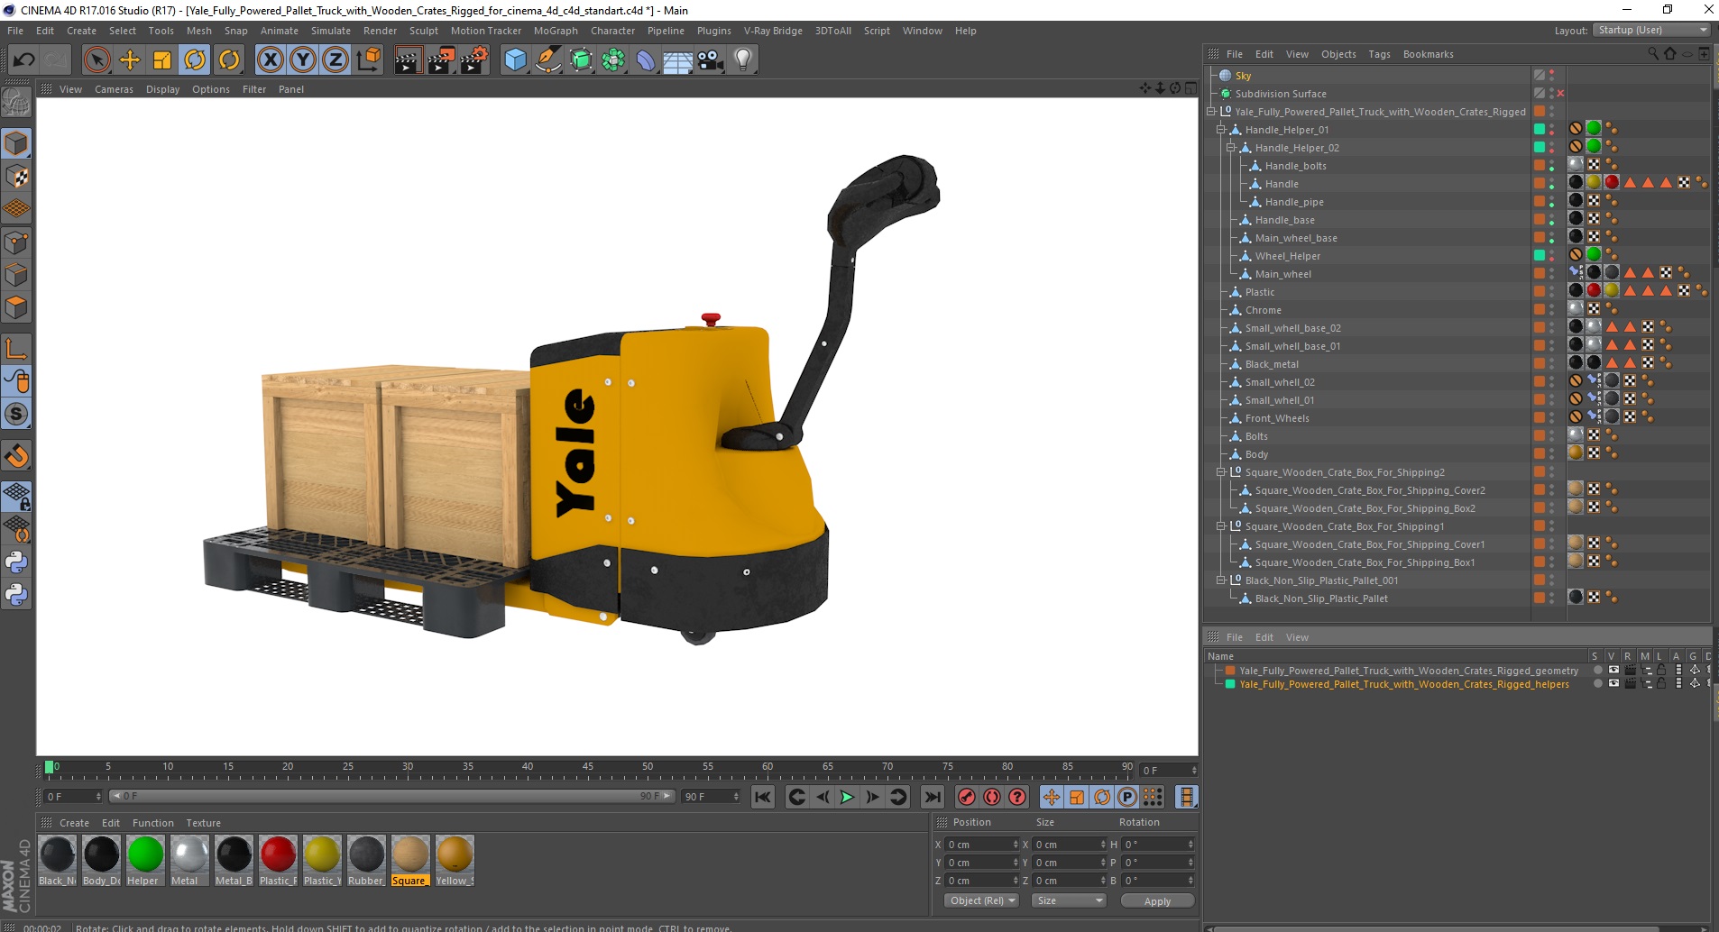Select the Rotate tool

(195, 59)
